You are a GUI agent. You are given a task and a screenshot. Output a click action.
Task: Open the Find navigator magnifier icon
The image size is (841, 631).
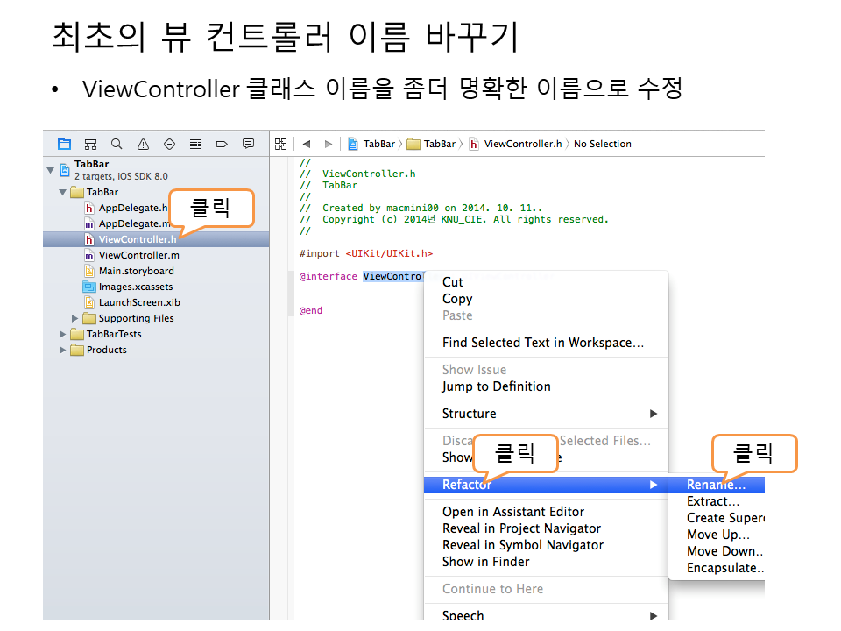(x=117, y=144)
